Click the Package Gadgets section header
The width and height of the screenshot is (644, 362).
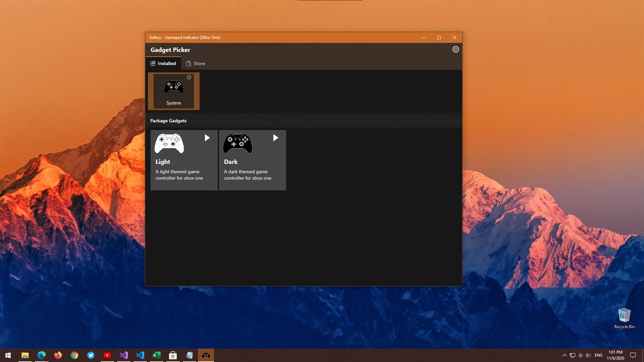(168, 121)
